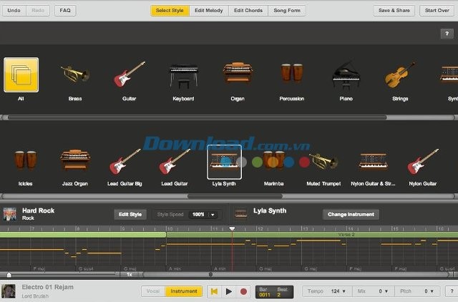The height and width of the screenshot is (302, 458).
Task: Pick the Keyboard category icon
Action: point(183,76)
